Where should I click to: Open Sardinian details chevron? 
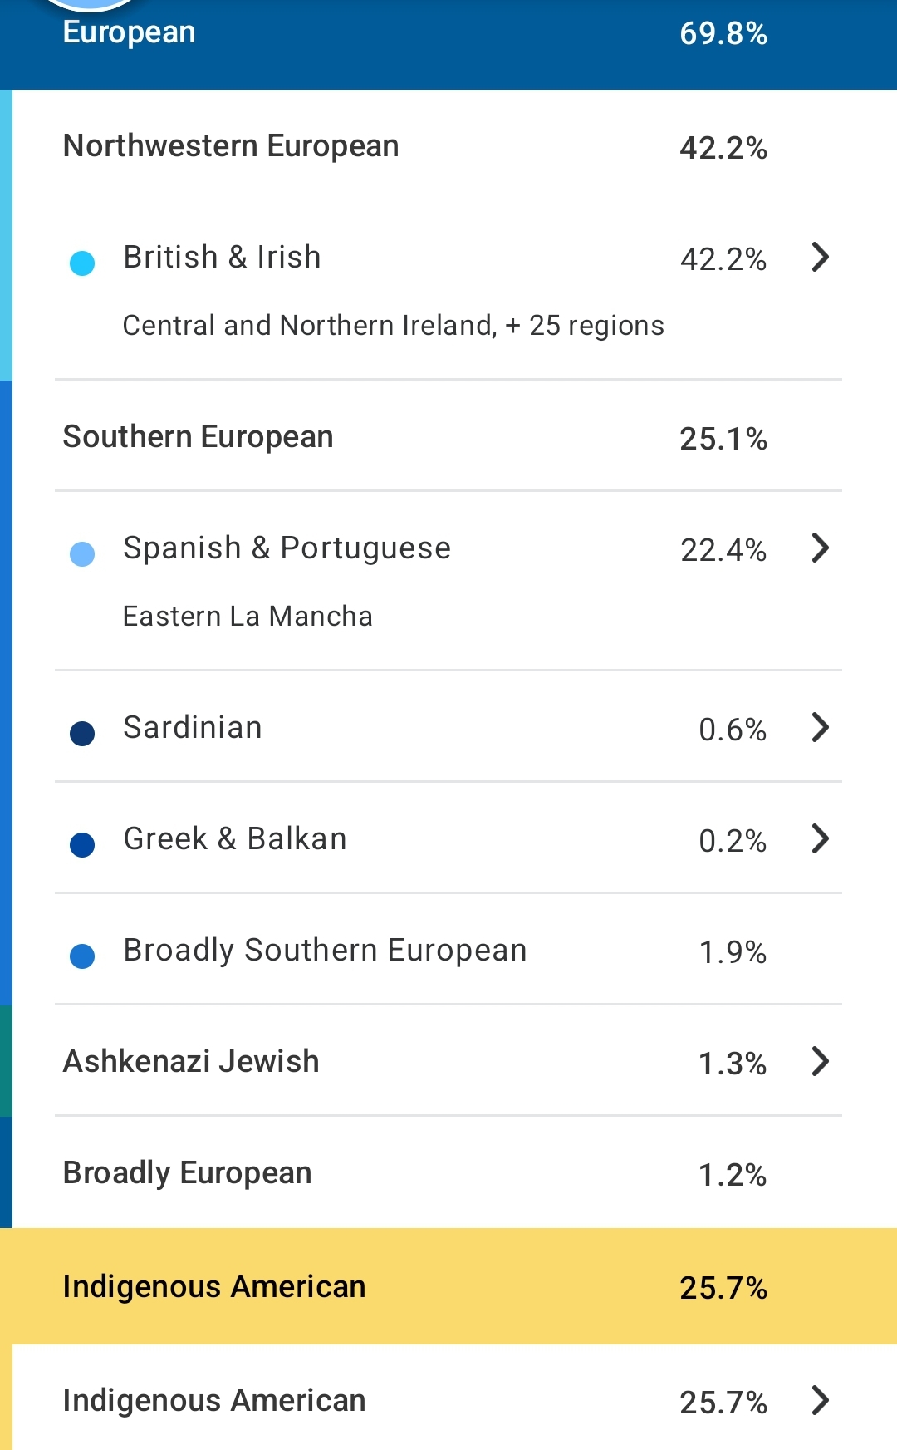[x=820, y=728]
